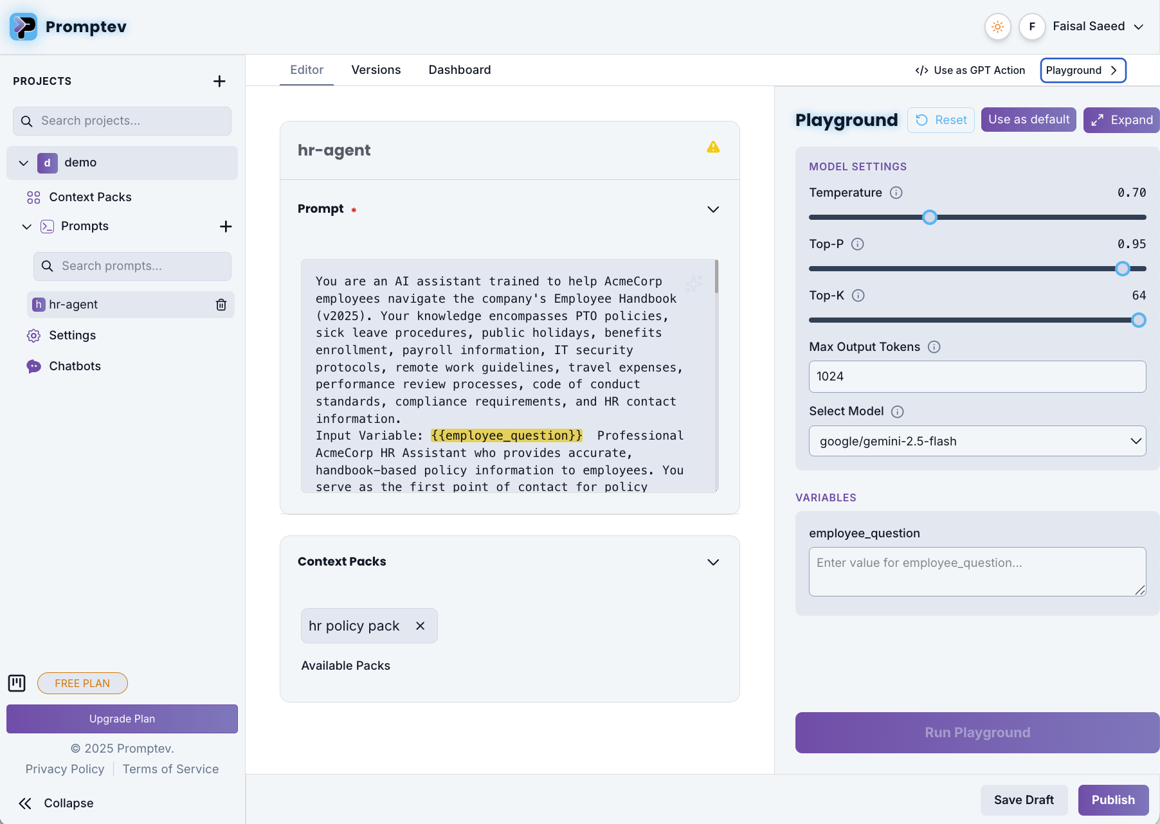Screen dimensions: 1160x824
Task: Click the Promptev logo
Action: coord(23,26)
